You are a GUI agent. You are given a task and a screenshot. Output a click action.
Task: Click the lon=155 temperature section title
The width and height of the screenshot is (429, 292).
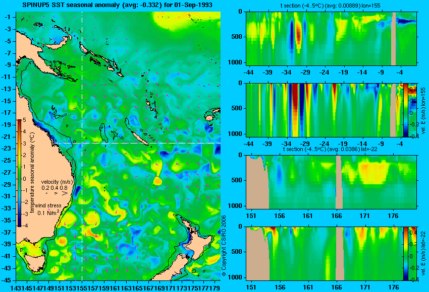click(330, 6)
